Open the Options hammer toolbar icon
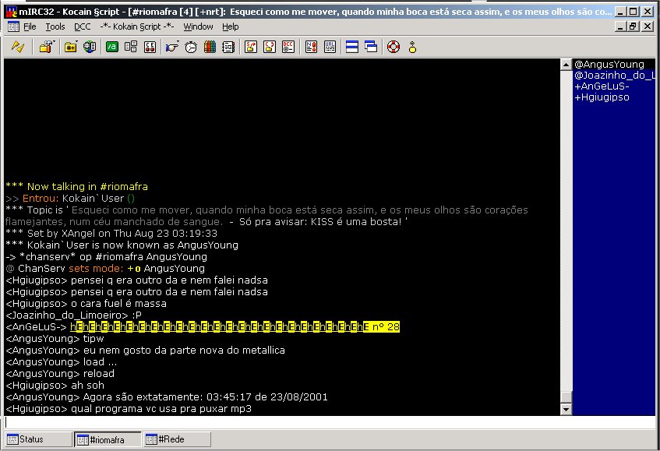 pos(46,47)
